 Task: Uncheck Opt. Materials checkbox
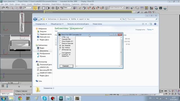pos(60,45)
